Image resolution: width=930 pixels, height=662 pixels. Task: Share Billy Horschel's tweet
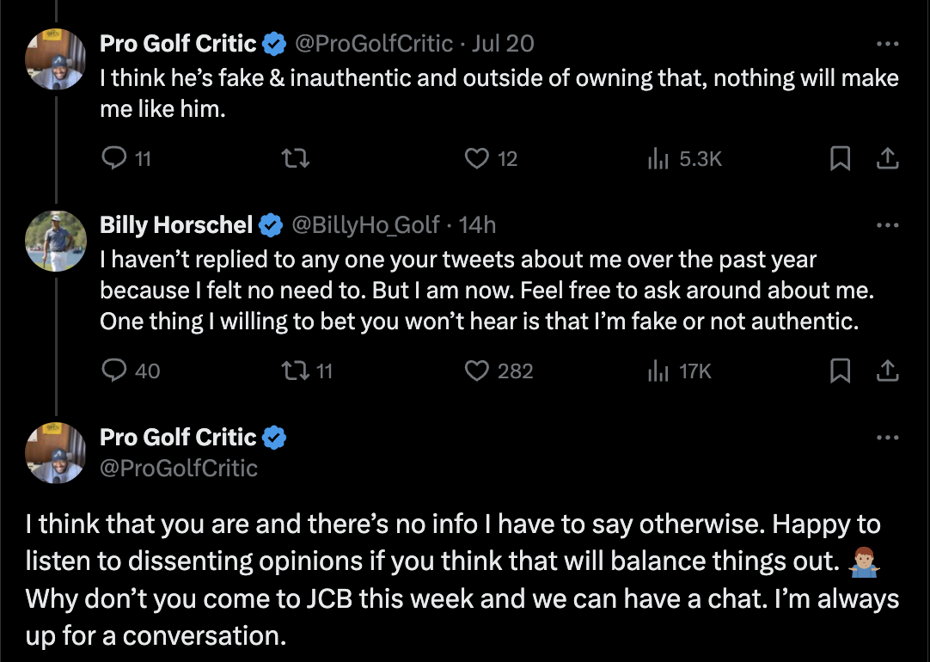click(x=887, y=371)
